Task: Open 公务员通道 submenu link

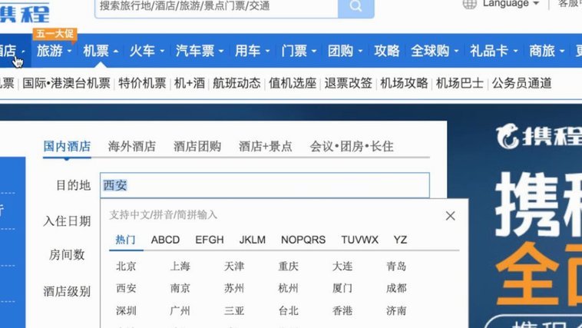Action: tap(521, 83)
